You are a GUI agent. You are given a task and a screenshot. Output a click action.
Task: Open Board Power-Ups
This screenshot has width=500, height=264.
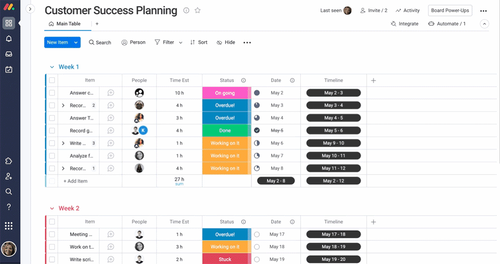click(450, 10)
